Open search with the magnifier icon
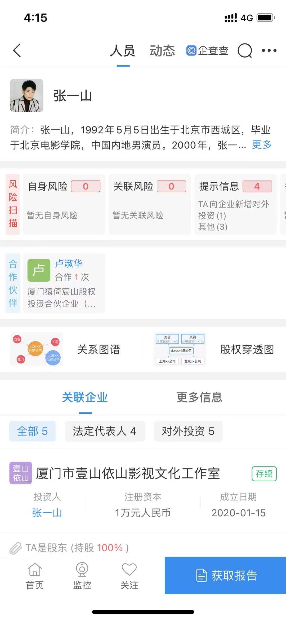 click(x=245, y=50)
